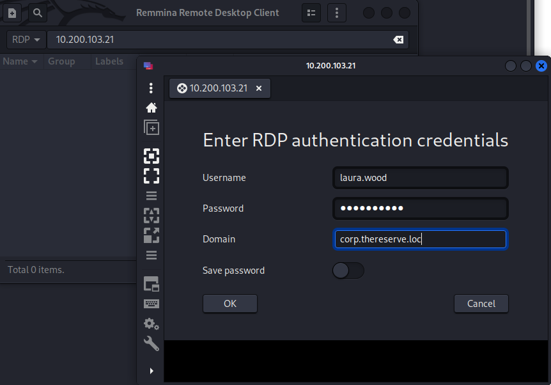Click the dynamic resolution update icon
551x385 pixels.
[151, 216]
